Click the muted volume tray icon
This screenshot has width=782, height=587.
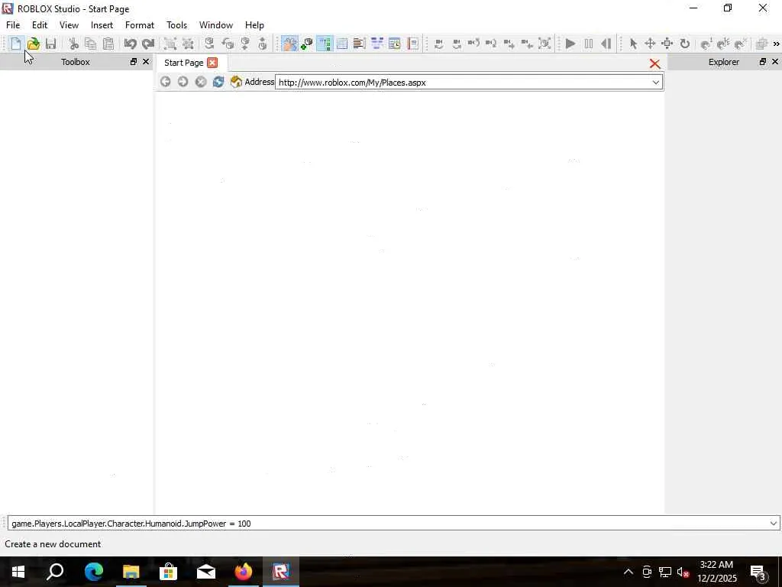click(683, 572)
